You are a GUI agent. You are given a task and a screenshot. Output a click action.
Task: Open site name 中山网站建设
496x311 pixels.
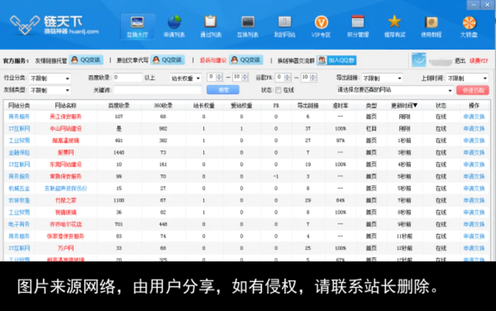pos(65,129)
